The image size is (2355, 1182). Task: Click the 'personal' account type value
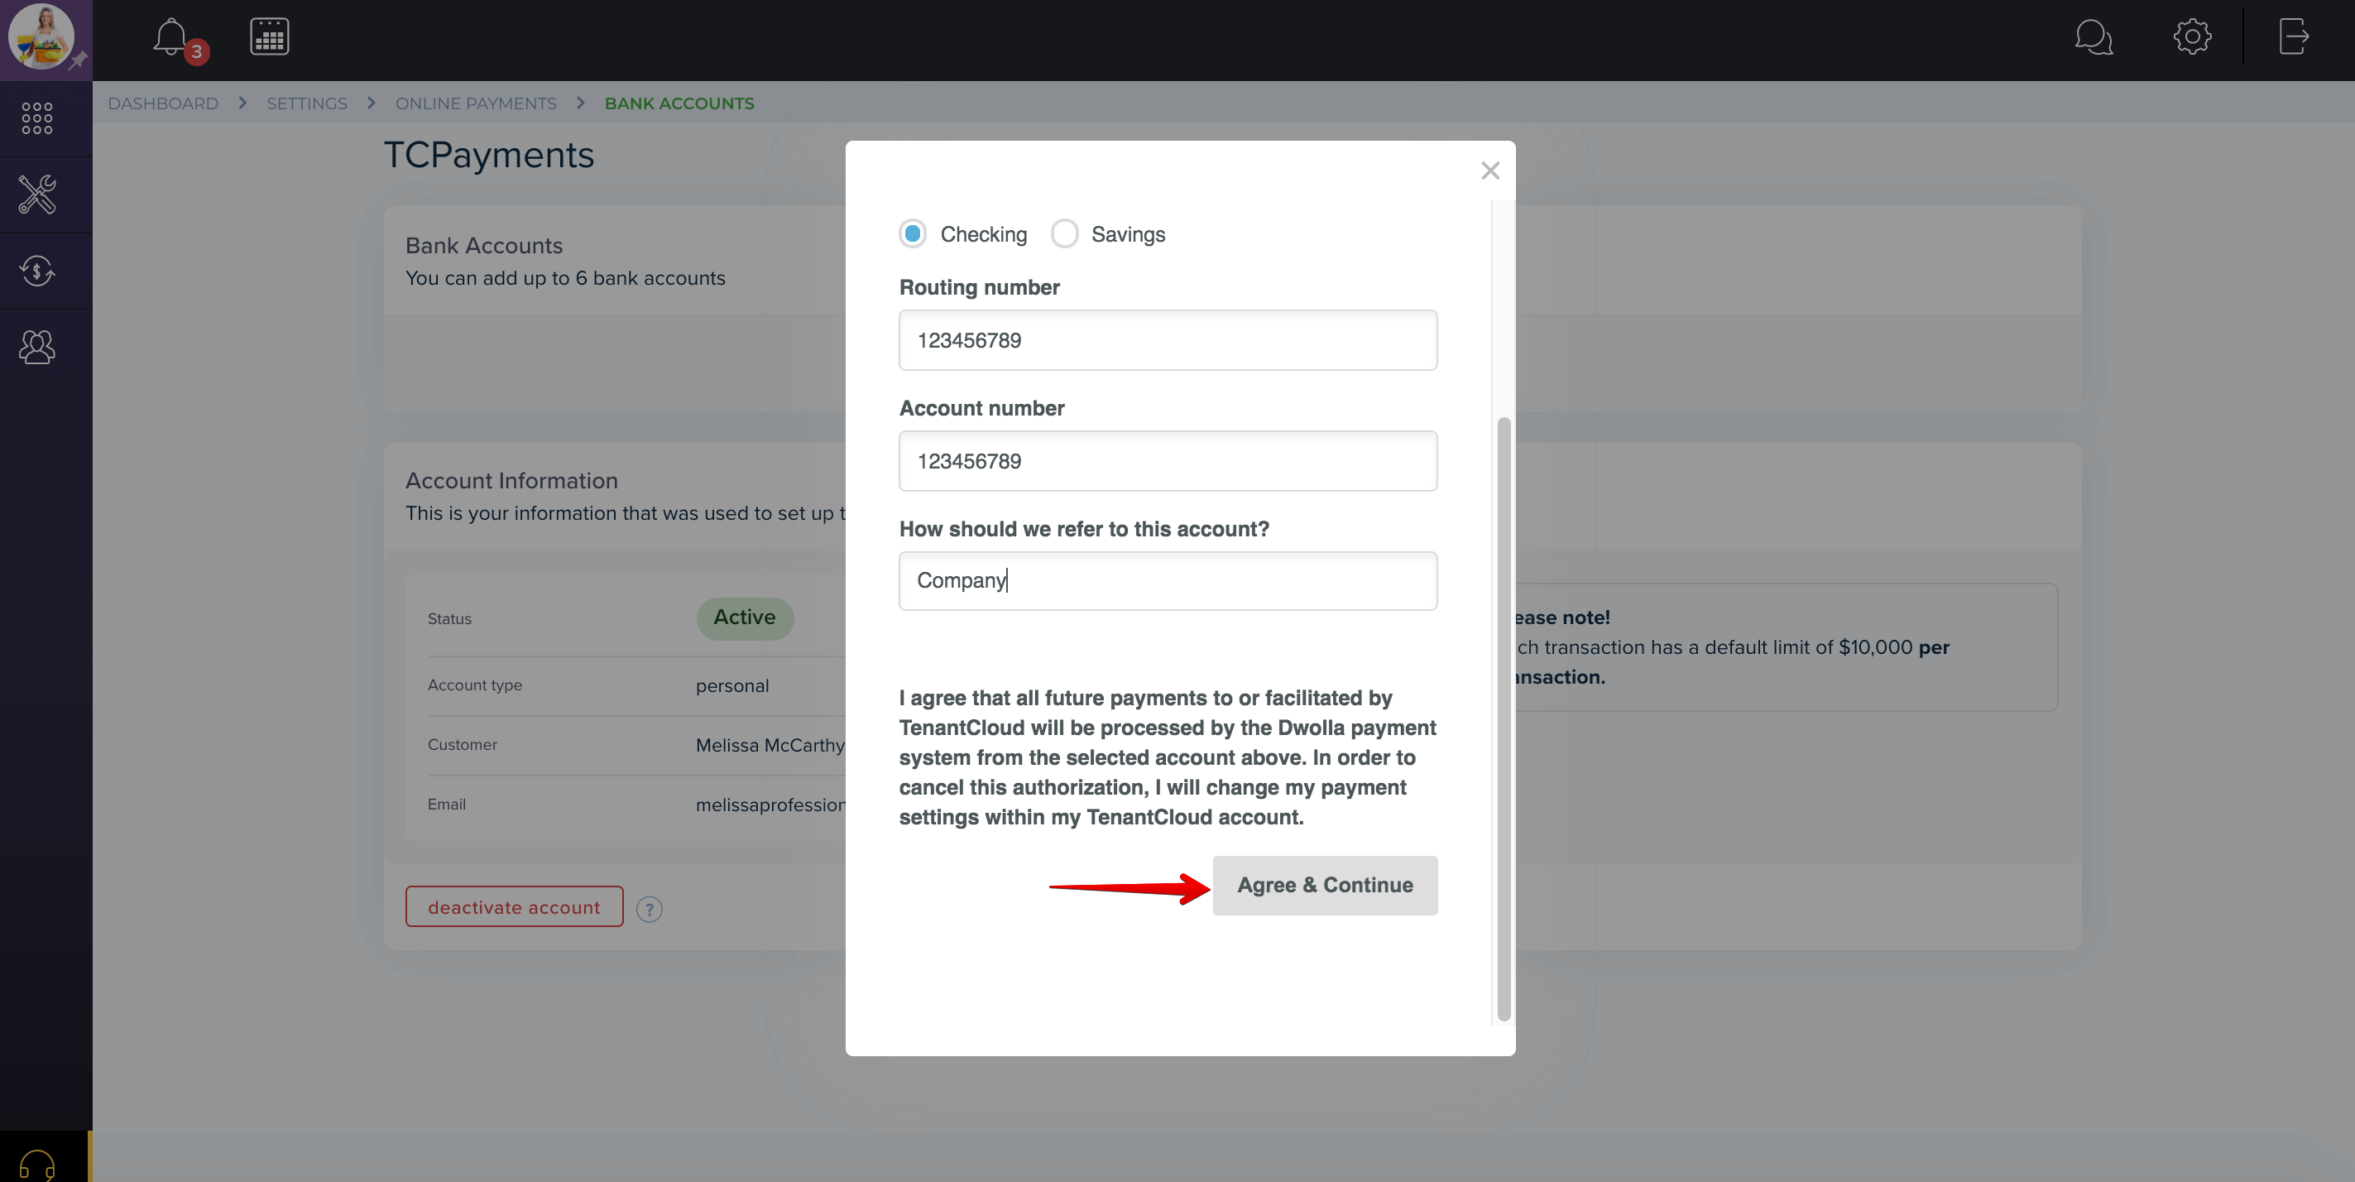731,685
